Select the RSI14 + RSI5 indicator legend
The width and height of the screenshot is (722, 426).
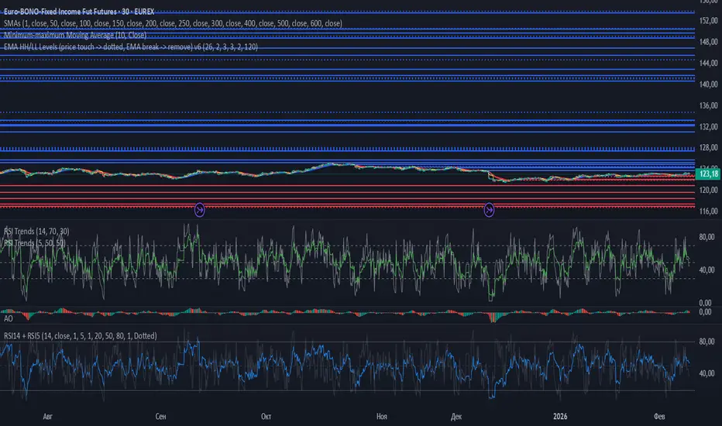pos(80,335)
